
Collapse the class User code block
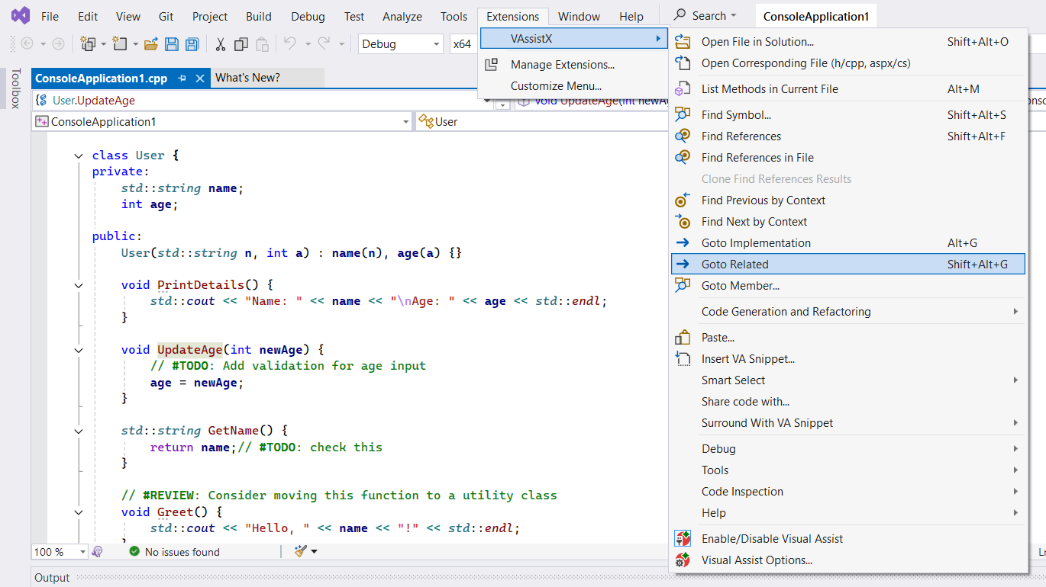pos(78,156)
